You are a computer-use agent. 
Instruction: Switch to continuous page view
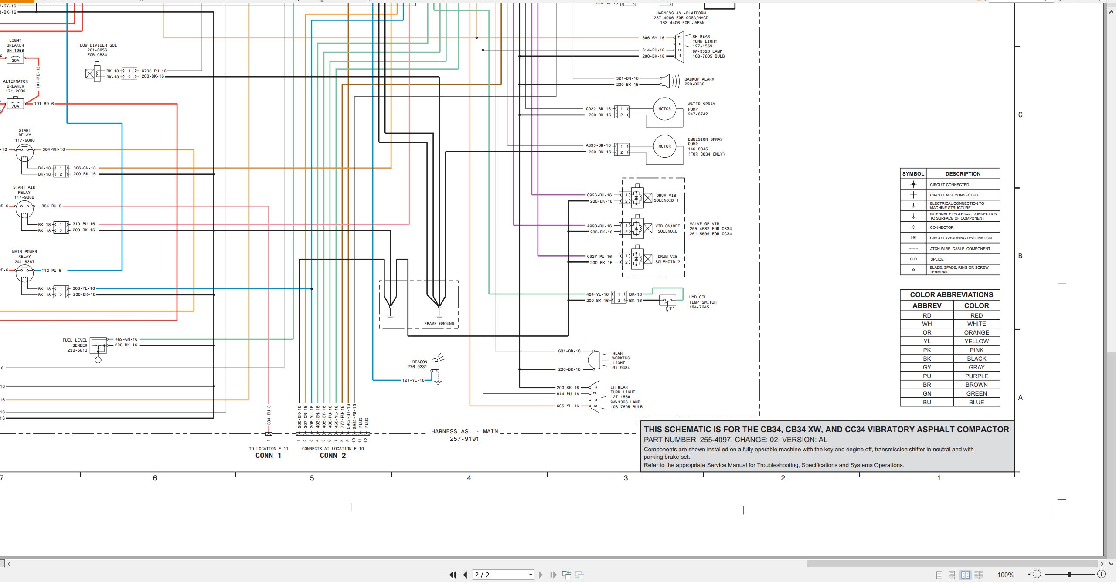(952, 575)
